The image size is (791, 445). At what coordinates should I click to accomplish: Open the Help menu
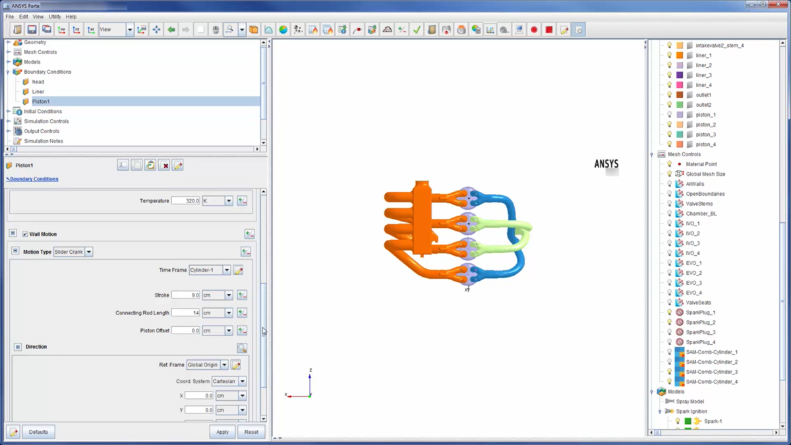pos(71,16)
